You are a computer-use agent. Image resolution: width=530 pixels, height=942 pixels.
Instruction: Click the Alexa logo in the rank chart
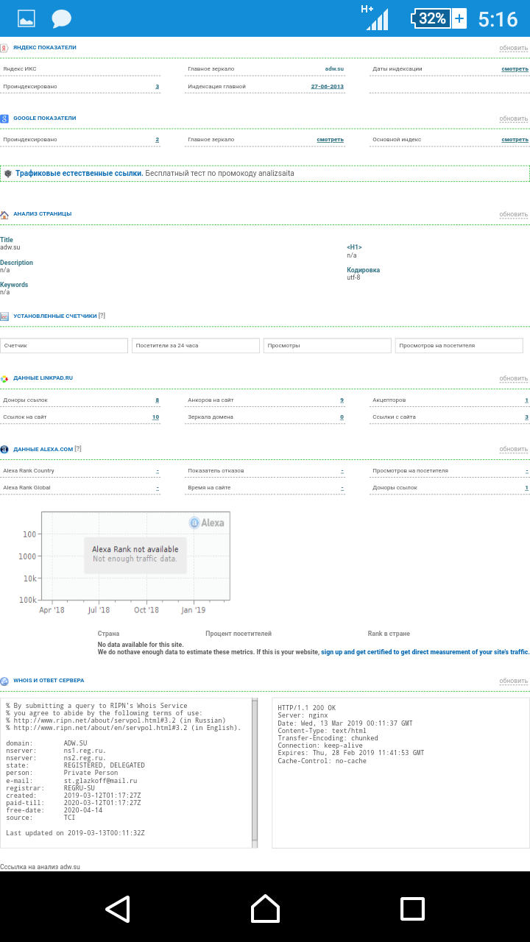pos(207,523)
